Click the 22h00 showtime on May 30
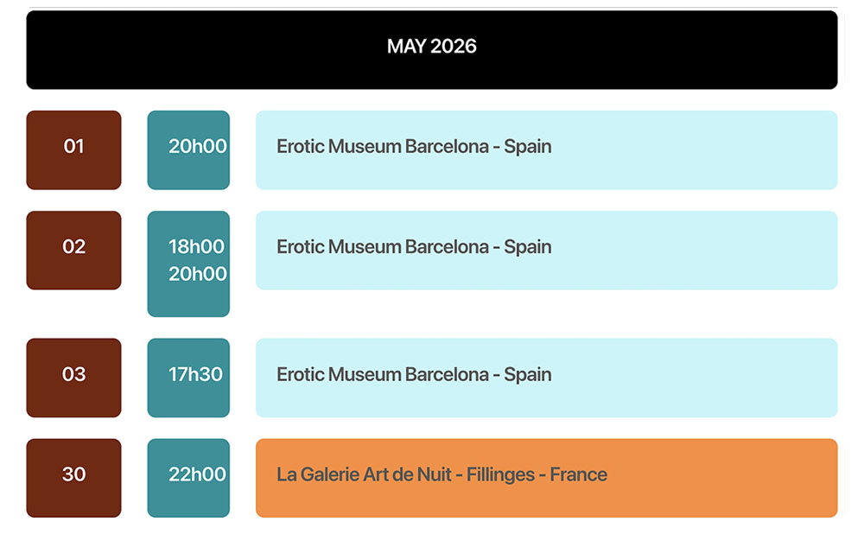 pos(196,475)
